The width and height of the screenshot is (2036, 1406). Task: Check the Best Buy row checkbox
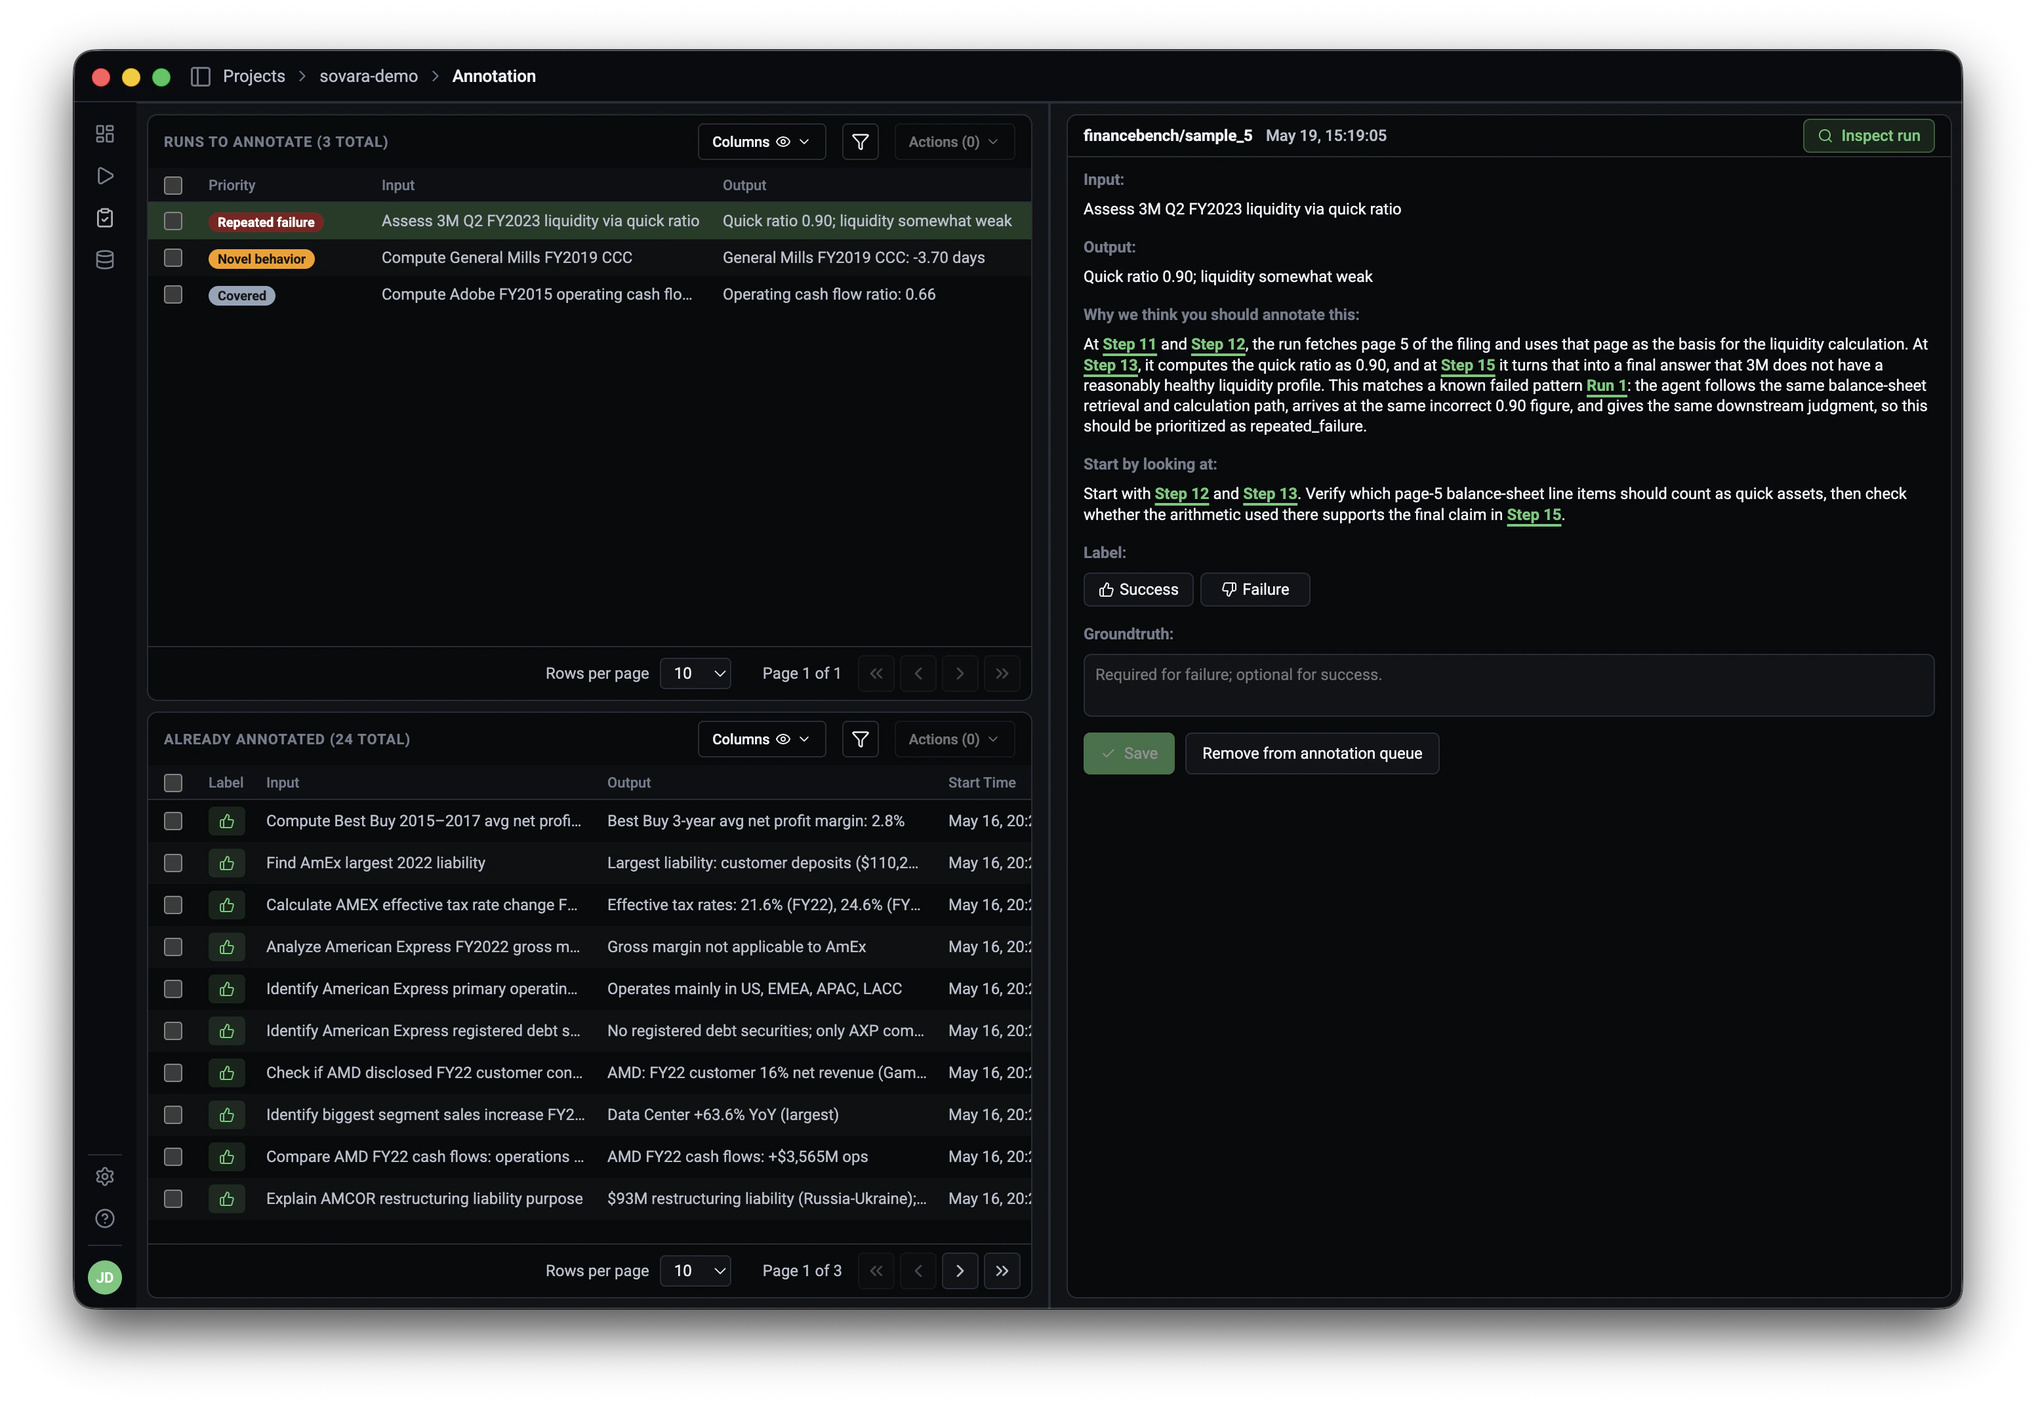(x=173, y=821)
